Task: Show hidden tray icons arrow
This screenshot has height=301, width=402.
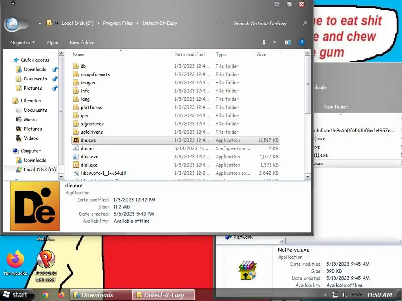Action: 325,295
